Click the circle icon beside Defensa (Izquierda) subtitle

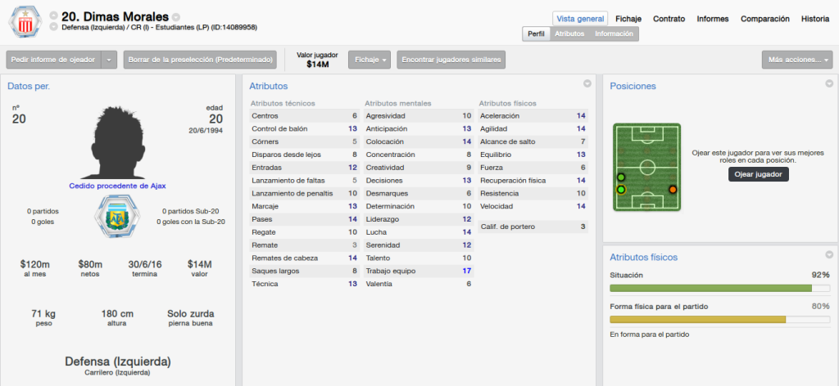click(x=53, y=27)
